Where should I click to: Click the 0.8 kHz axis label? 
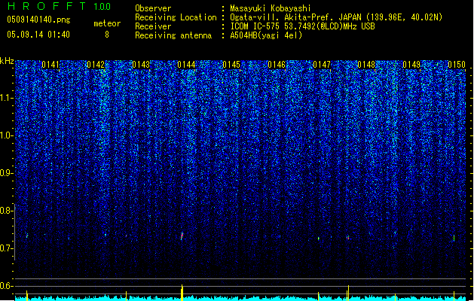pyautogui.click(x=6, y=211)
